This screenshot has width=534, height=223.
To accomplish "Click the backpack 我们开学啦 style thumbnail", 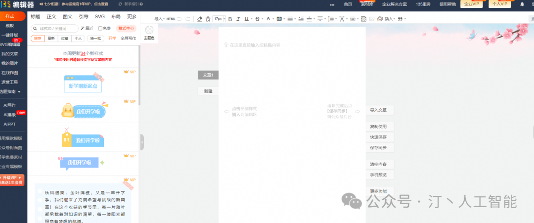I will pyautogui.click(x=85, y=110).
